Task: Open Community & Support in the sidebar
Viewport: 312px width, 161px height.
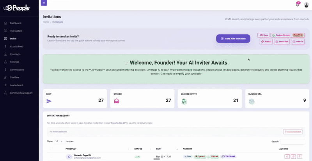Action: pos(21,93)
